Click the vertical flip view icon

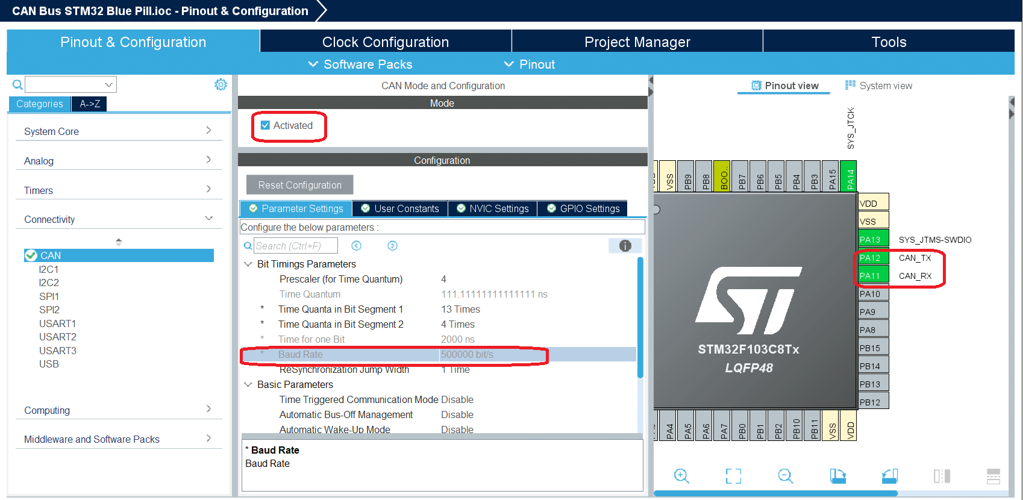(942, 476)
